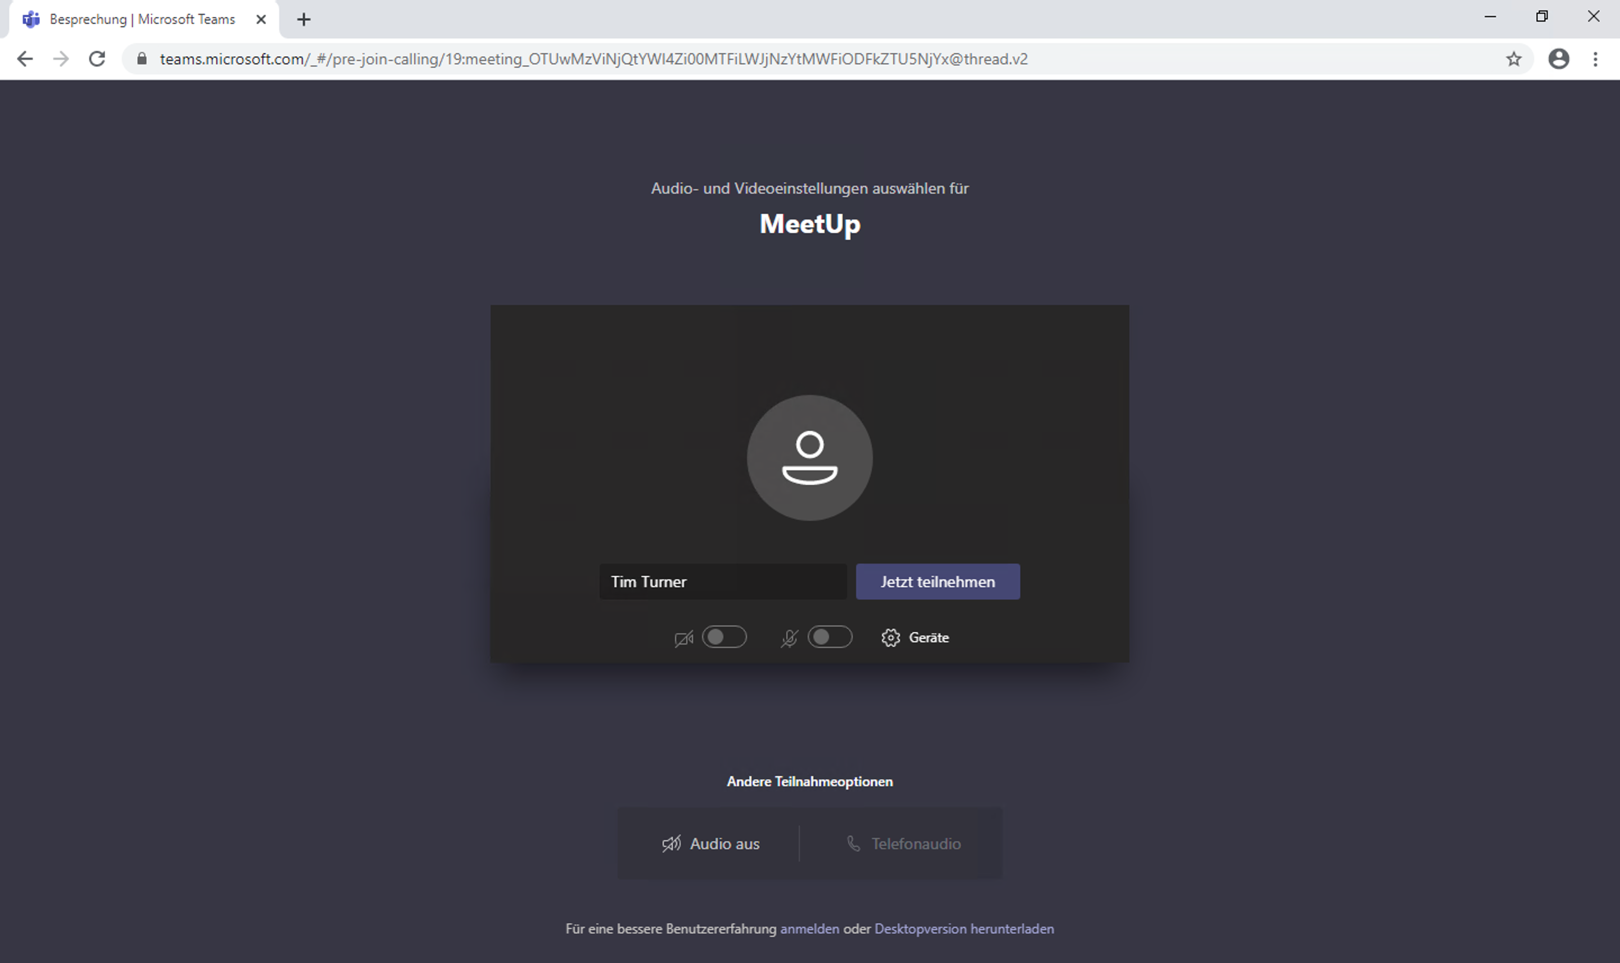Minimize the Chrome window
Image resolution: width=1620 pixels, height=963 pixels.
coord(1490,17)
